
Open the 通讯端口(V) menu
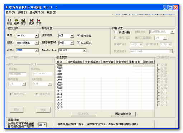37,13
